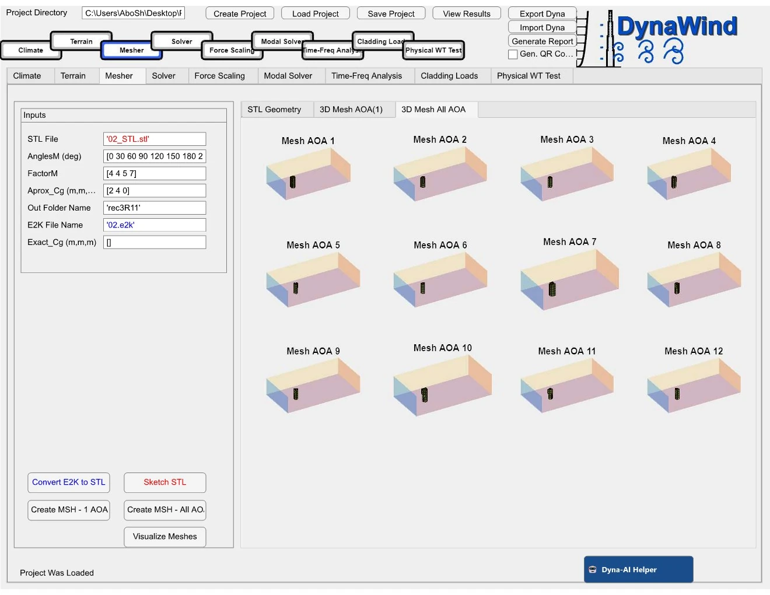The width and height of the screenshot is (770, 595).
Task: Switch to the STL Geometry tab
Action: click(274, 110)
